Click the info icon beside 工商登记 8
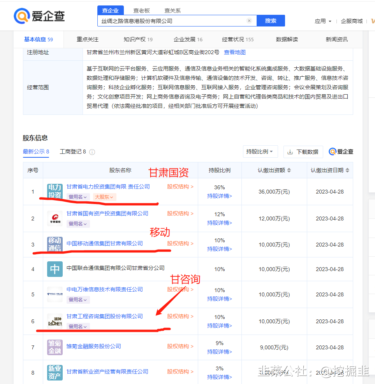 [x=92, y=152]
